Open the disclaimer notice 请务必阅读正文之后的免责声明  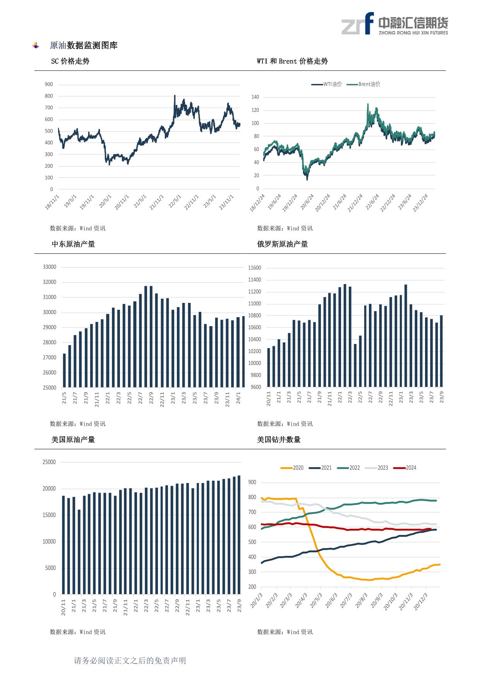coord(130,660)
